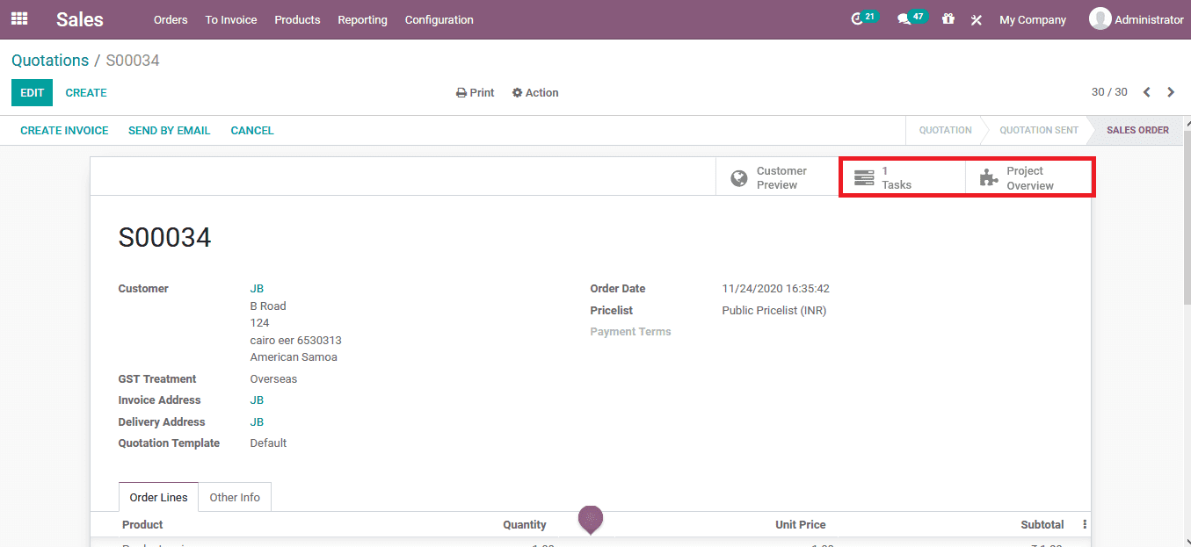Open the To Invoice menu

(231, 19)
